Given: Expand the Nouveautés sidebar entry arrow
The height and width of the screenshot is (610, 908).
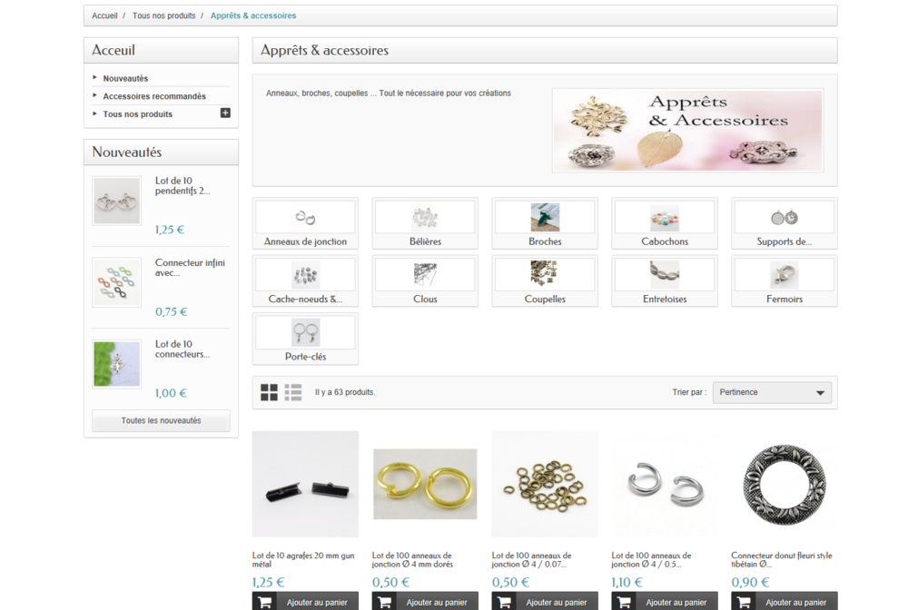Looking at the screenshot, I should click(x=94, y=78).
